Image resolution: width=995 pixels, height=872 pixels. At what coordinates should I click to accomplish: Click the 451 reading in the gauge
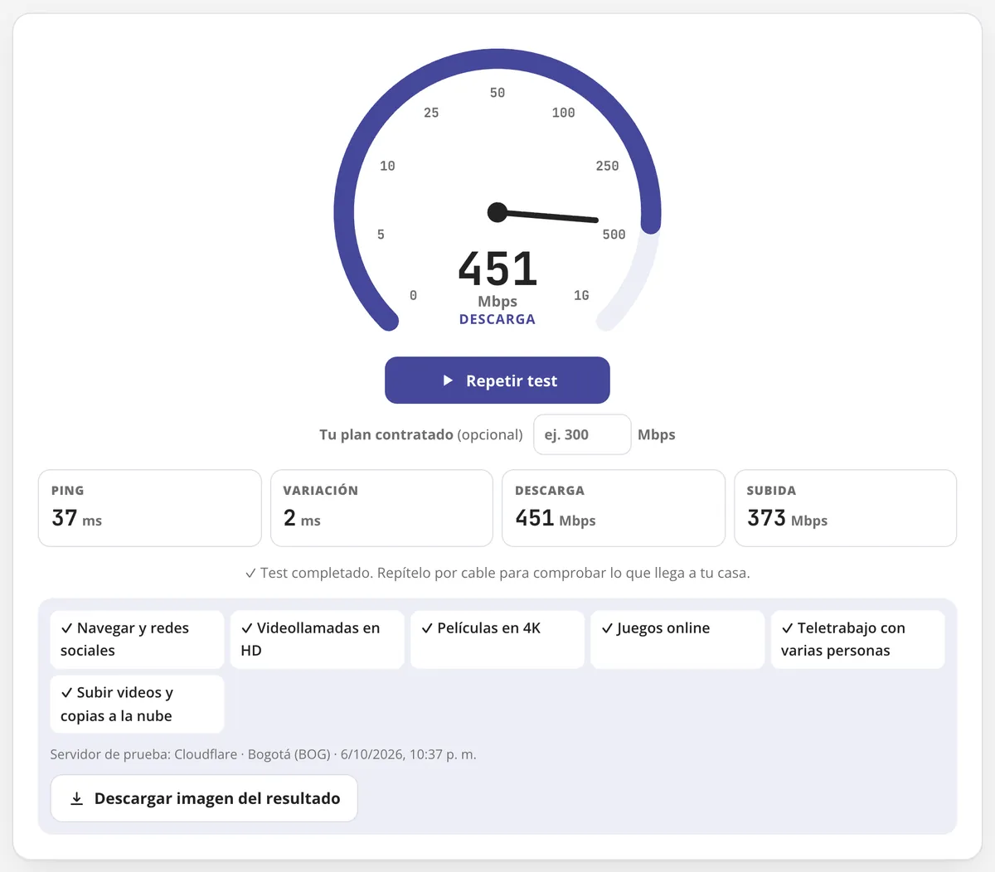(x=498, y=269)
